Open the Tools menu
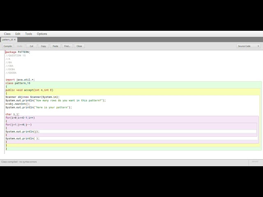The image size is (263, 197). (28, 34)
